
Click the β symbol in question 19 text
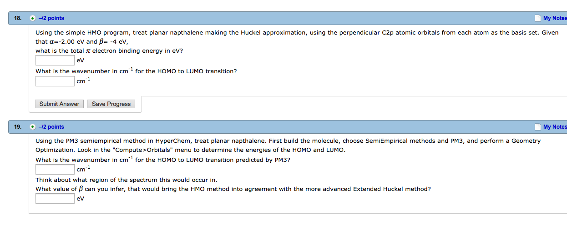point(81,189)
